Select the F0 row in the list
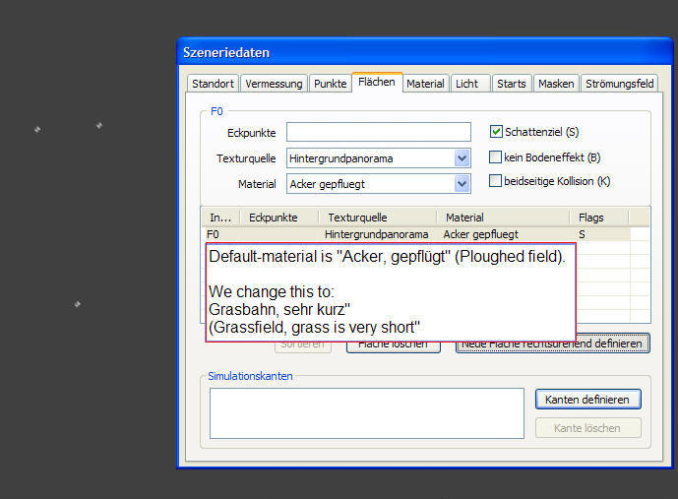 point(416,234)
